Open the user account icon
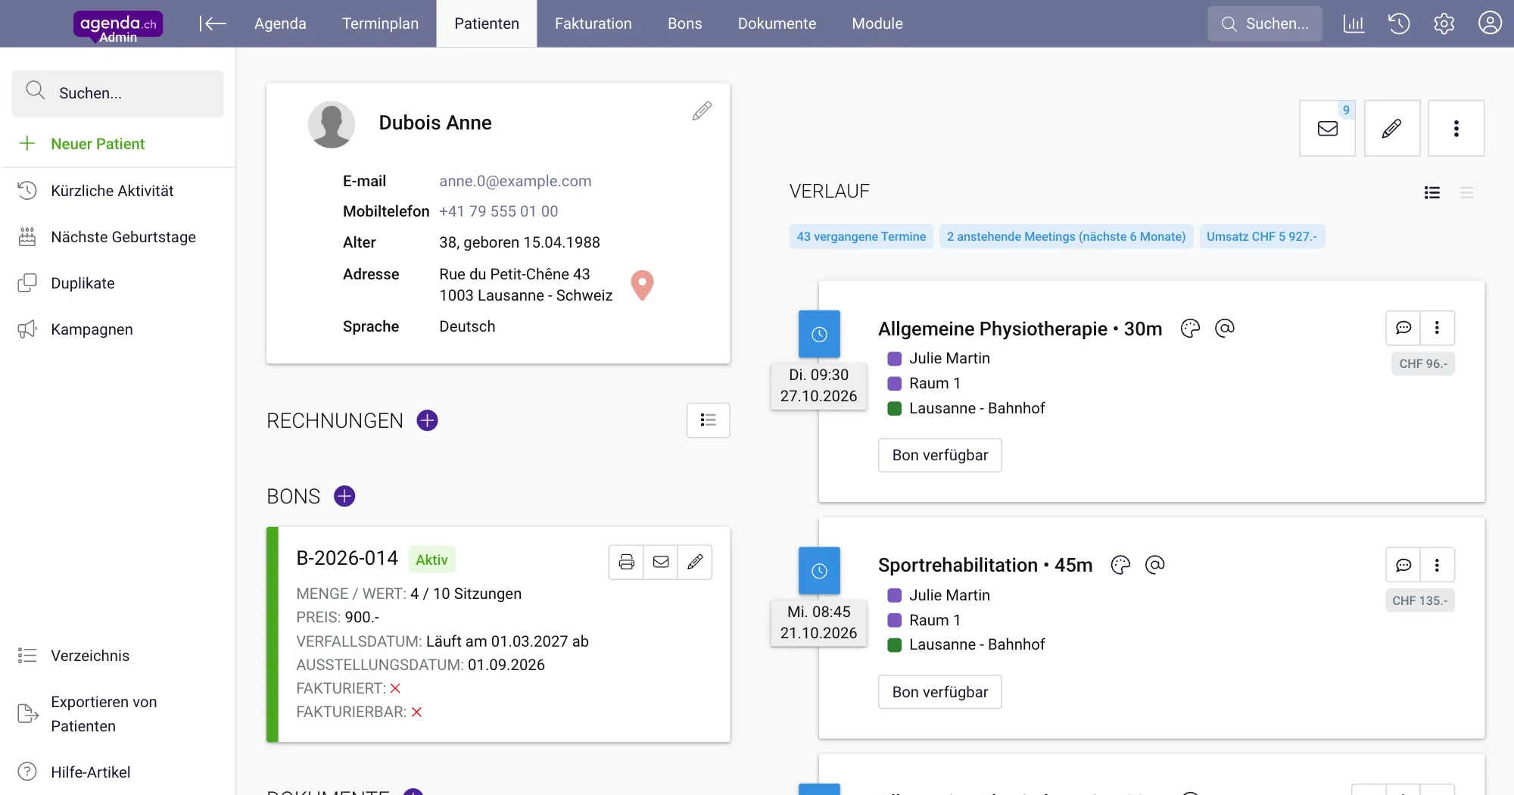 click(x=1490, y=23)
